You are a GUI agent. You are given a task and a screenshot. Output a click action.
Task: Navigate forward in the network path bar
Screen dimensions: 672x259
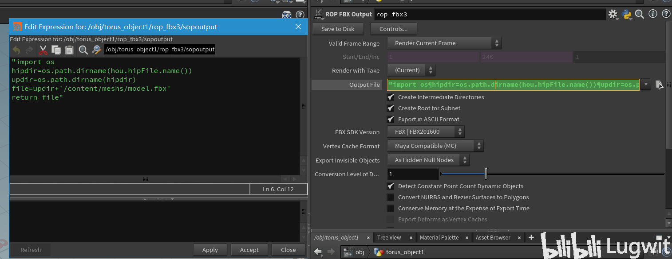[x=331, y=252]
